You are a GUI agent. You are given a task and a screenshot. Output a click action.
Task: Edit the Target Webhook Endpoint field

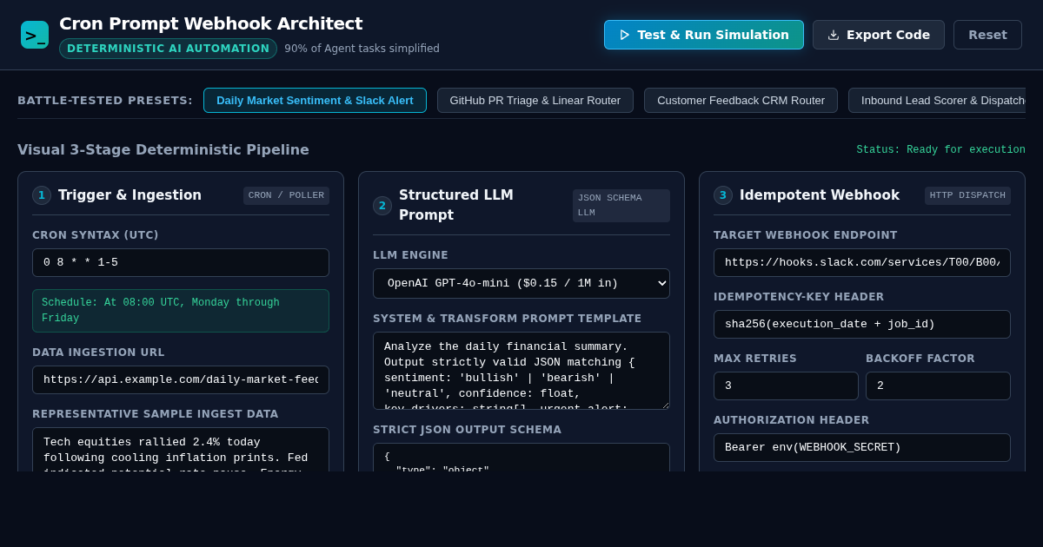tap(862, 262)
